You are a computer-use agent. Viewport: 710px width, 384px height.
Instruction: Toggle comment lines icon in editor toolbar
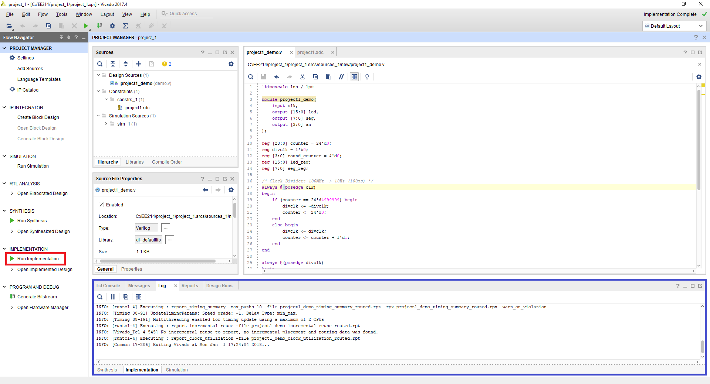[x=341, y=77]
